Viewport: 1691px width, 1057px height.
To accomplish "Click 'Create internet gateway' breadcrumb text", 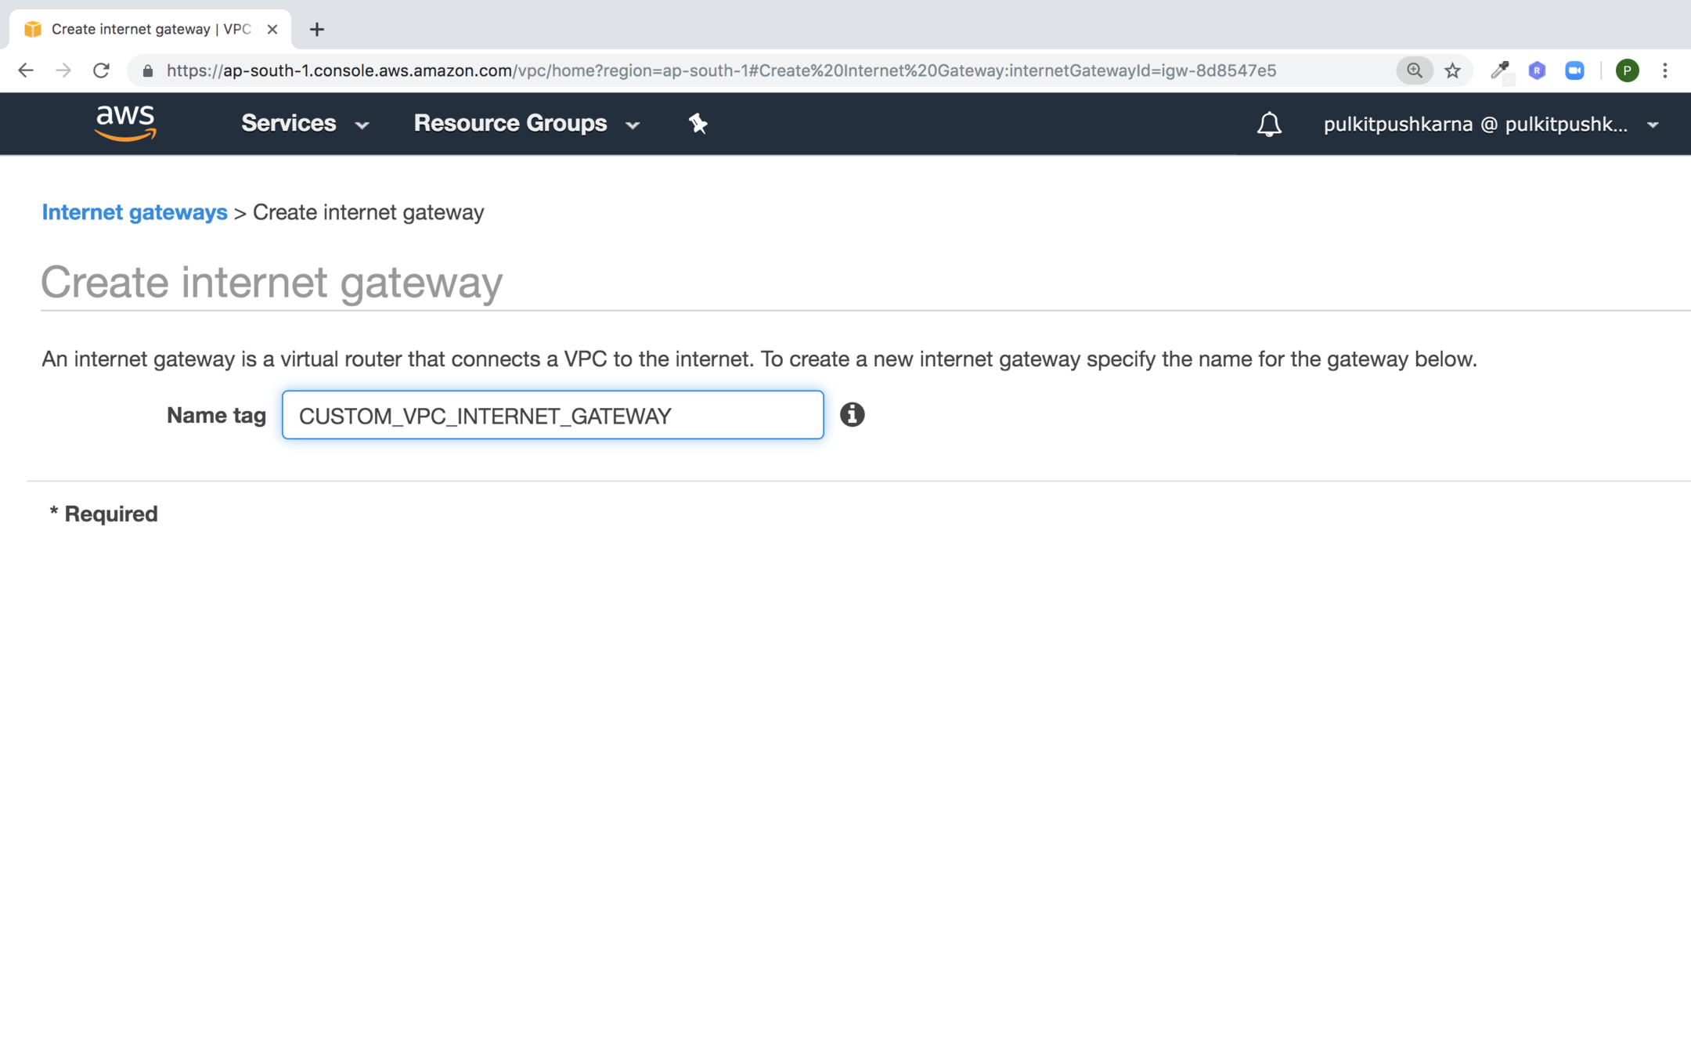I will tap(368, 212).
